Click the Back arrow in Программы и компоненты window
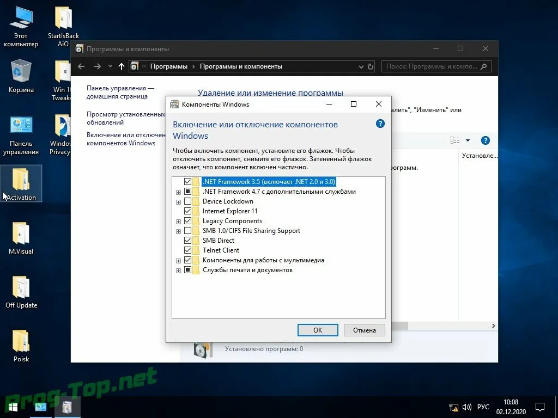558x418 pixels. pyautogui.click(x=81, y=66)
